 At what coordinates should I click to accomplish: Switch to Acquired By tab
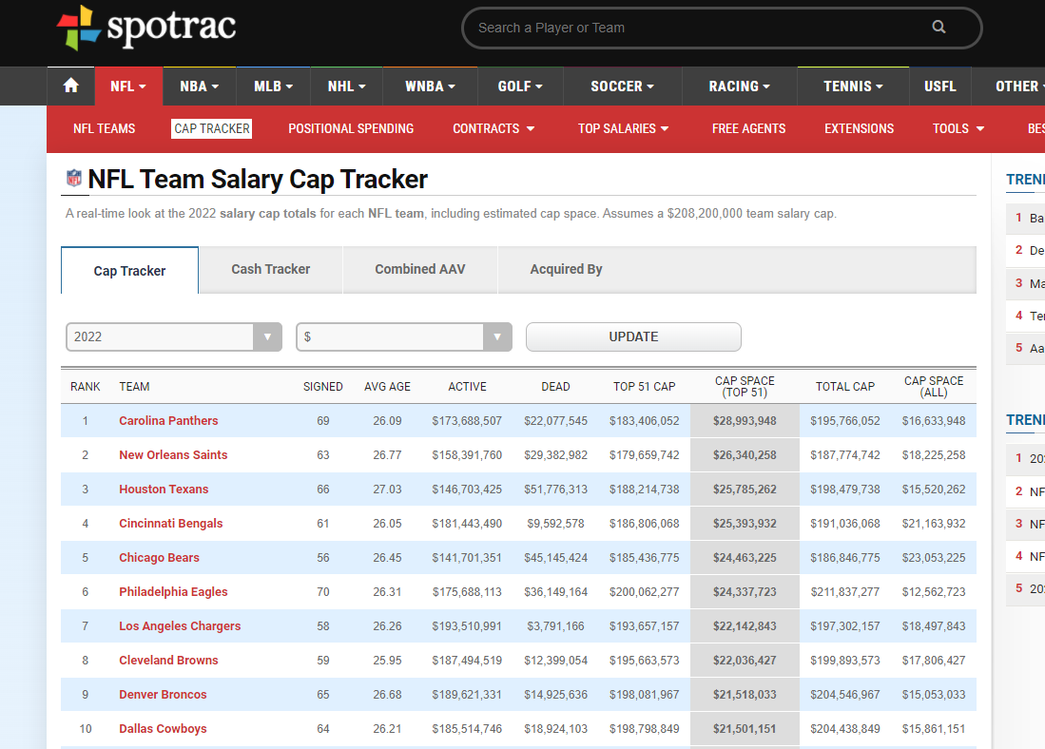(x=566, y=269)
